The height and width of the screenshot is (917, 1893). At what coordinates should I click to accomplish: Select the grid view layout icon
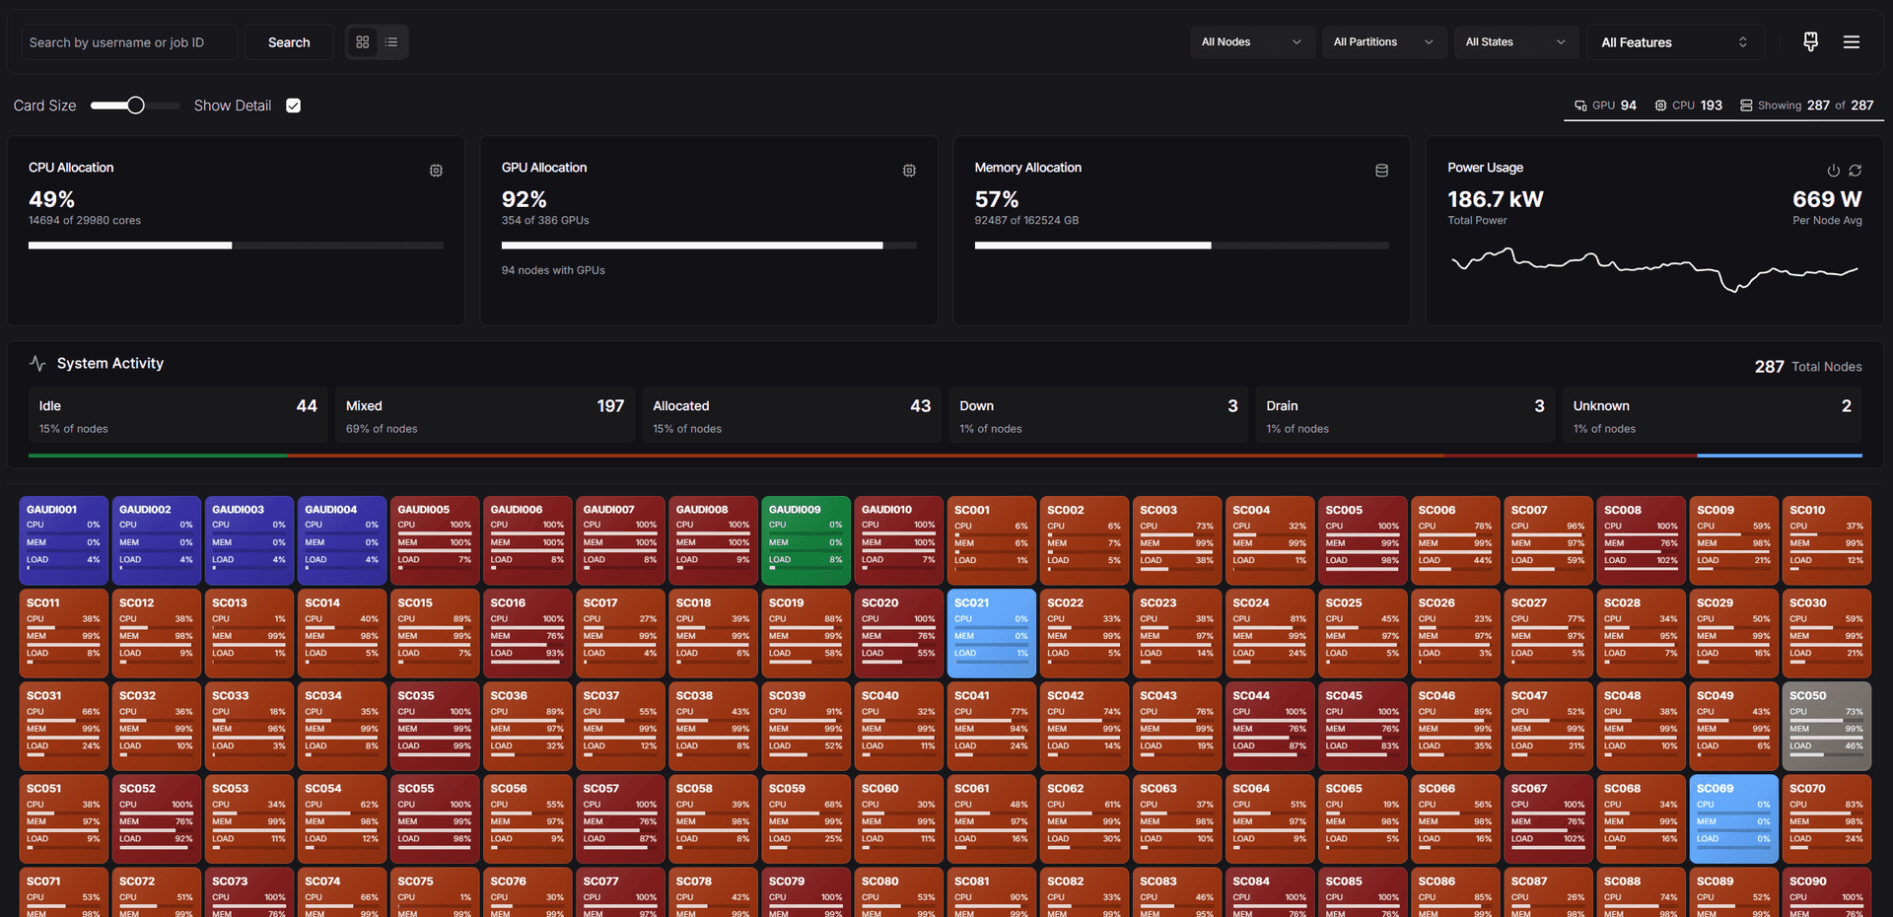coord(363,42)
